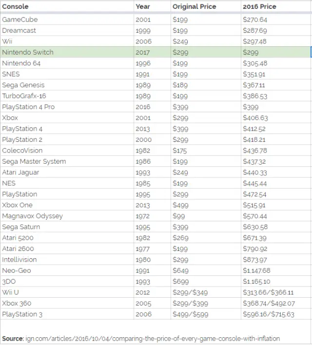Click the $596.16/$715.63 PlayStation 3 price
The height and width of the screenshot is (345, 312).
(269, 314)
